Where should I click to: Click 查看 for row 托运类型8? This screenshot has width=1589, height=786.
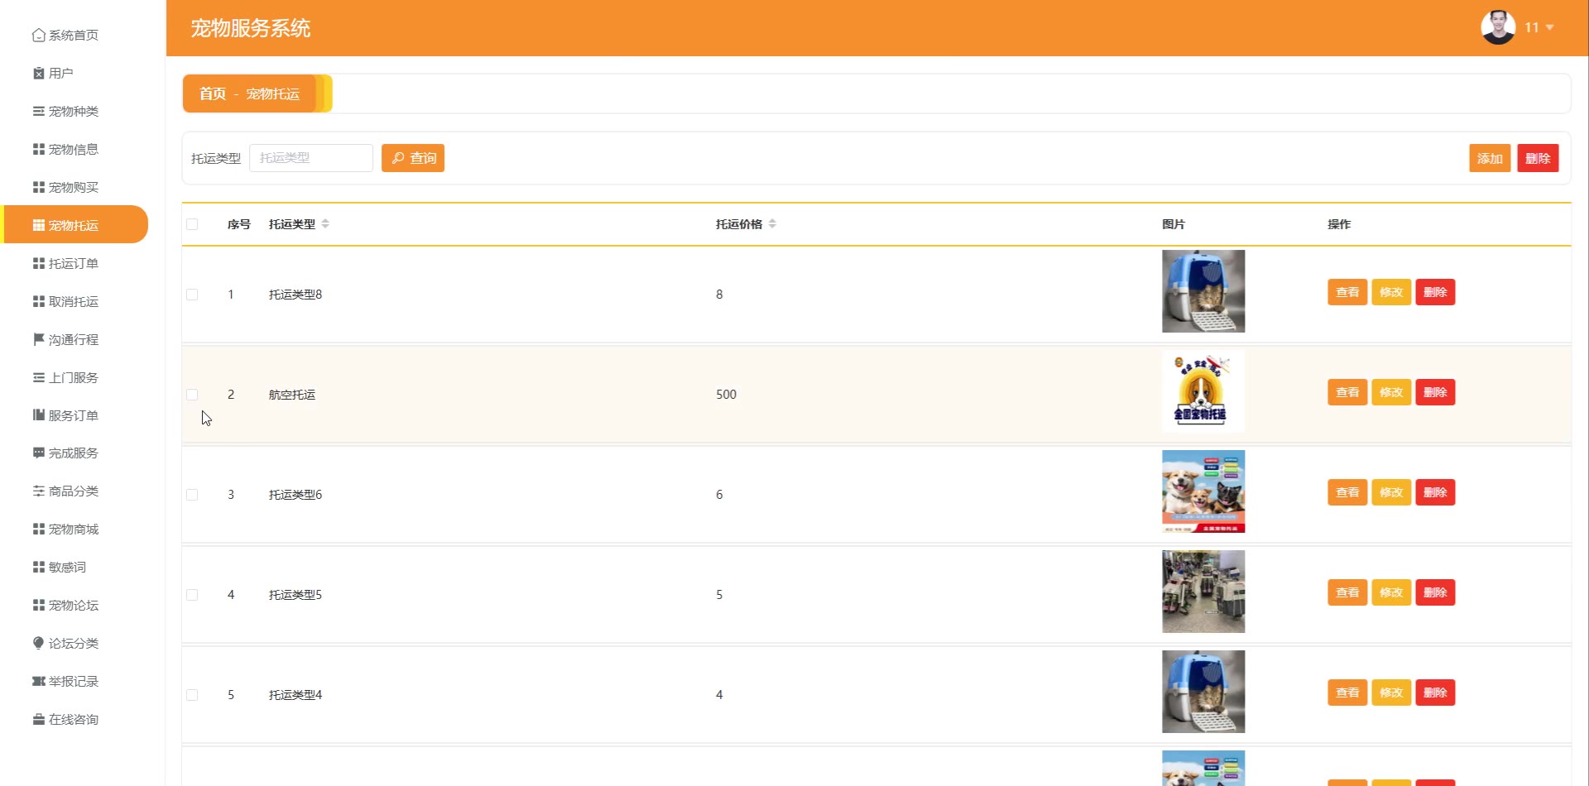(x=1347, y=292)
